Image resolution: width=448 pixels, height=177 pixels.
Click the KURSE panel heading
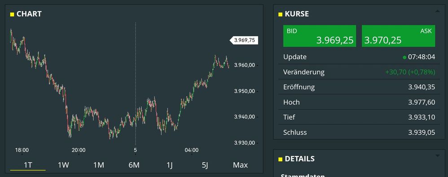pos(297,14)
